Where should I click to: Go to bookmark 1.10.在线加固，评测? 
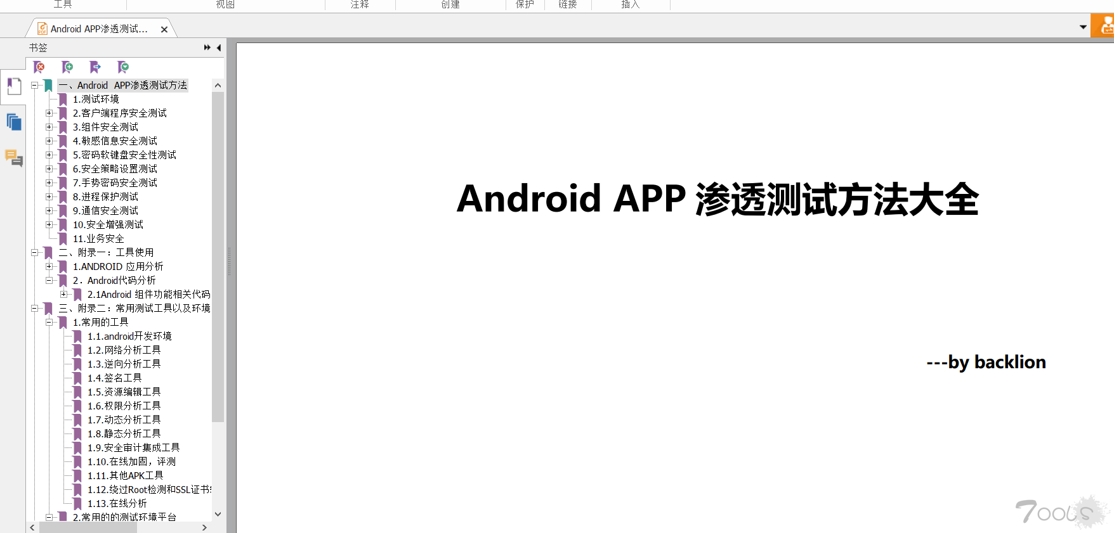132,461
